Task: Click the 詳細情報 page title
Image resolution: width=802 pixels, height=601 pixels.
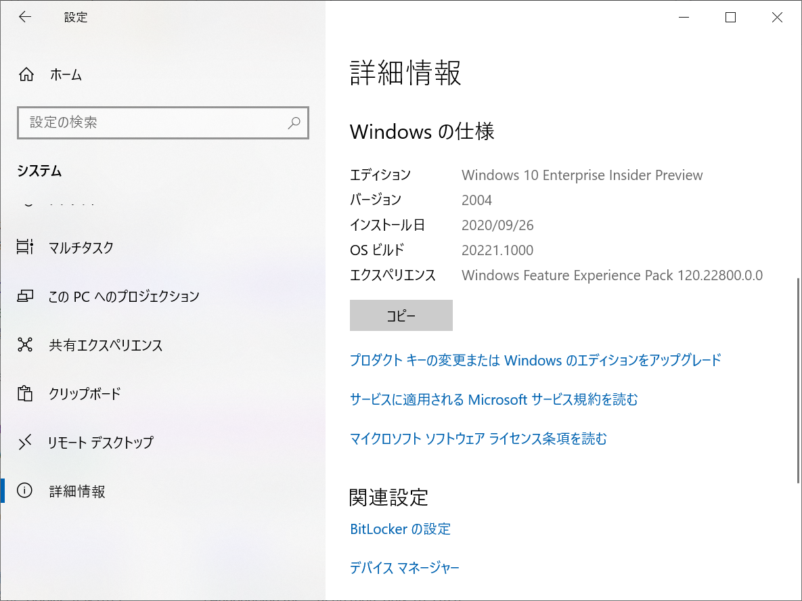Action: (405, 73)
